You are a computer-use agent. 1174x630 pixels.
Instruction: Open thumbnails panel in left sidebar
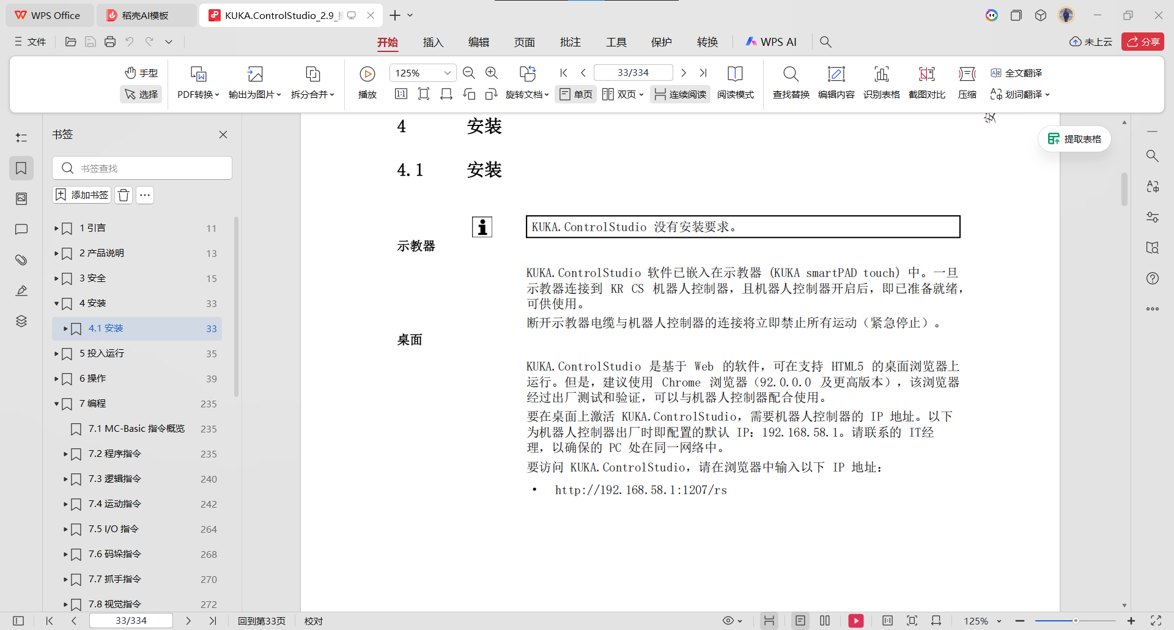[x=21, y=199]
